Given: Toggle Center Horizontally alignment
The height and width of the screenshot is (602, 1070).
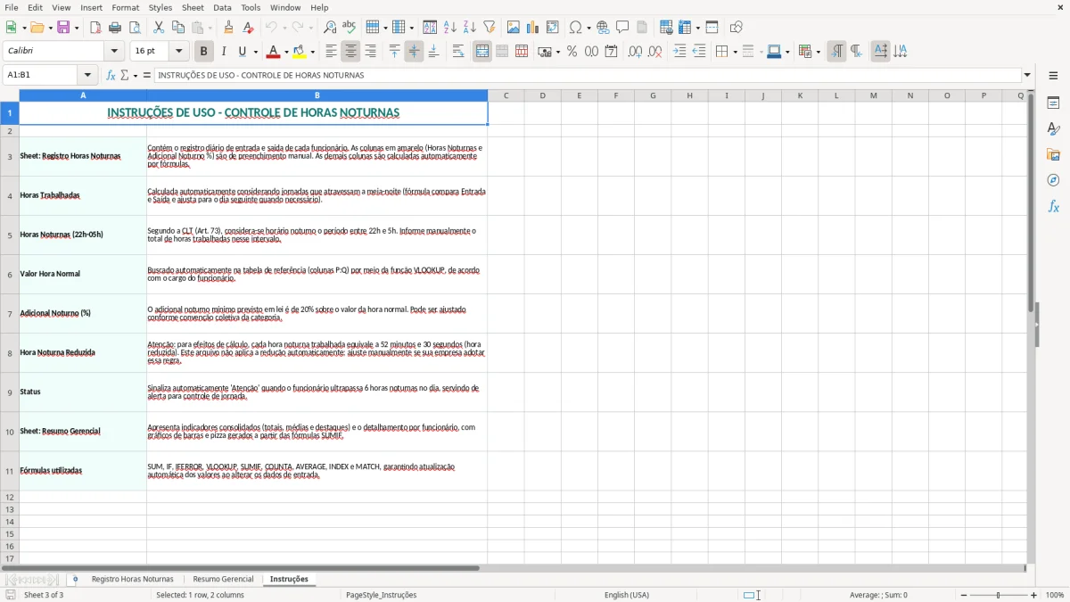Looking at the screenshot, I should pyautogui.click(x=350, y=52).
